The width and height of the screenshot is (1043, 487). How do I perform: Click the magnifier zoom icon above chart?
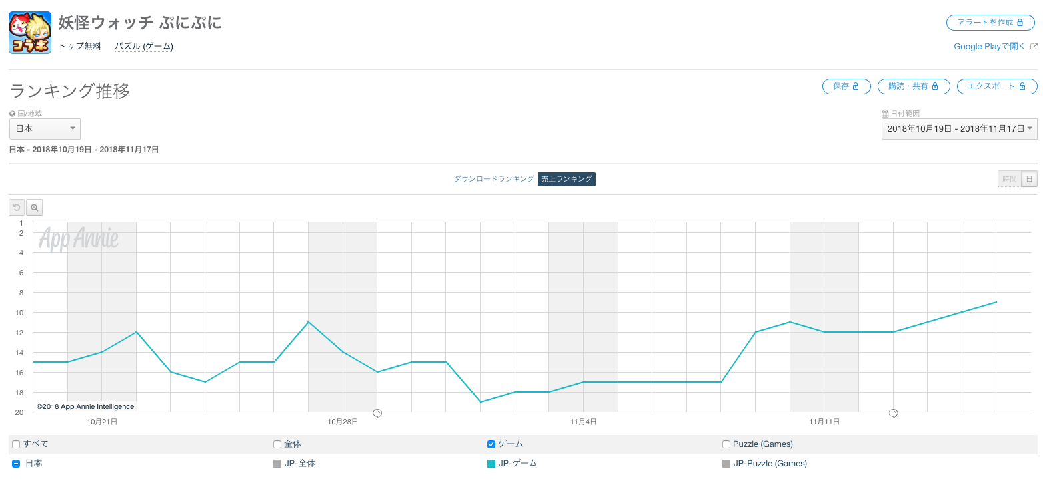coord(34,208)
